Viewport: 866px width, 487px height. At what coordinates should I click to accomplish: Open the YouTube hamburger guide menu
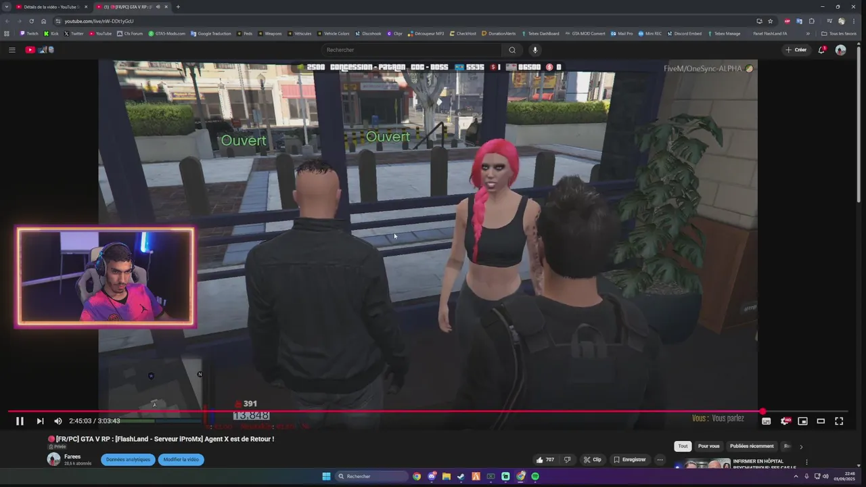12,49
